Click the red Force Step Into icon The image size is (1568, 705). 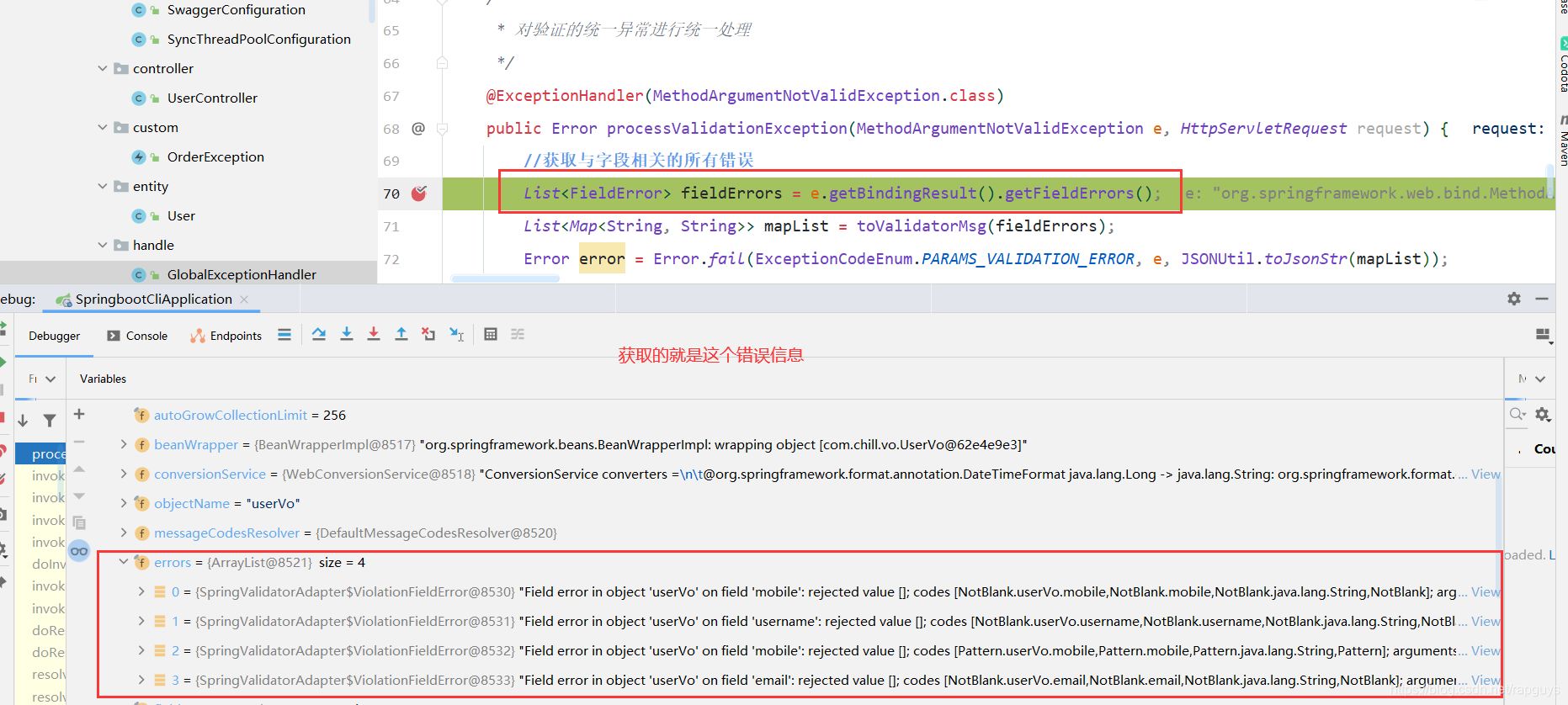tap(374, 334)
